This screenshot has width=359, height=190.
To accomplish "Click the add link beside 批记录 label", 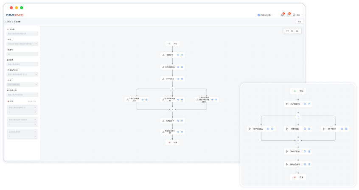I will (x=31, y=101).
